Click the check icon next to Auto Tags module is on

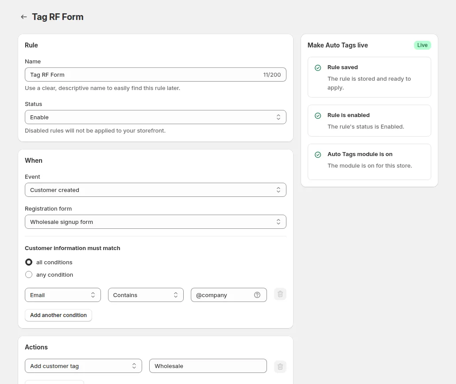click(x=318, y=154)
